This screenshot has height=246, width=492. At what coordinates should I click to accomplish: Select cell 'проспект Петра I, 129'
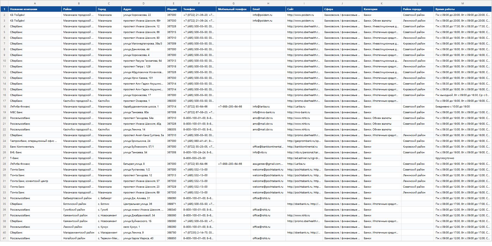143,67
